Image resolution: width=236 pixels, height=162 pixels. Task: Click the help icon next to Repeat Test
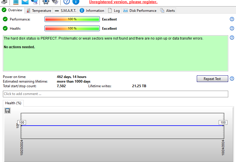[x=232, y=79]
